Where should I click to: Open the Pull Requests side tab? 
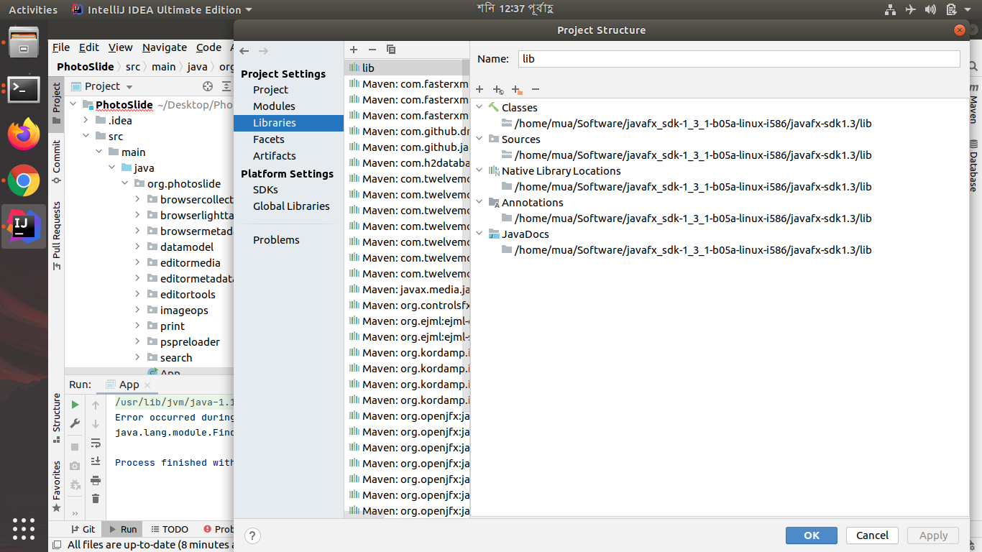[x=57, y=236]
